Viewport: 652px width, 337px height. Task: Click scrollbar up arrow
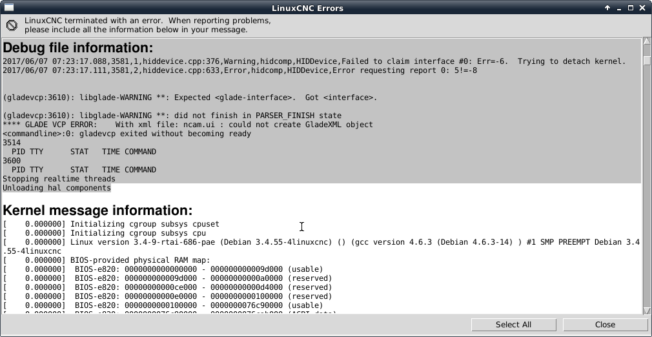point(647,41)
